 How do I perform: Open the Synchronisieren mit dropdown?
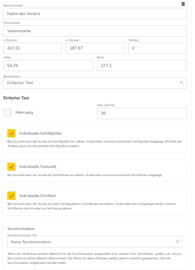click(90, 242)
